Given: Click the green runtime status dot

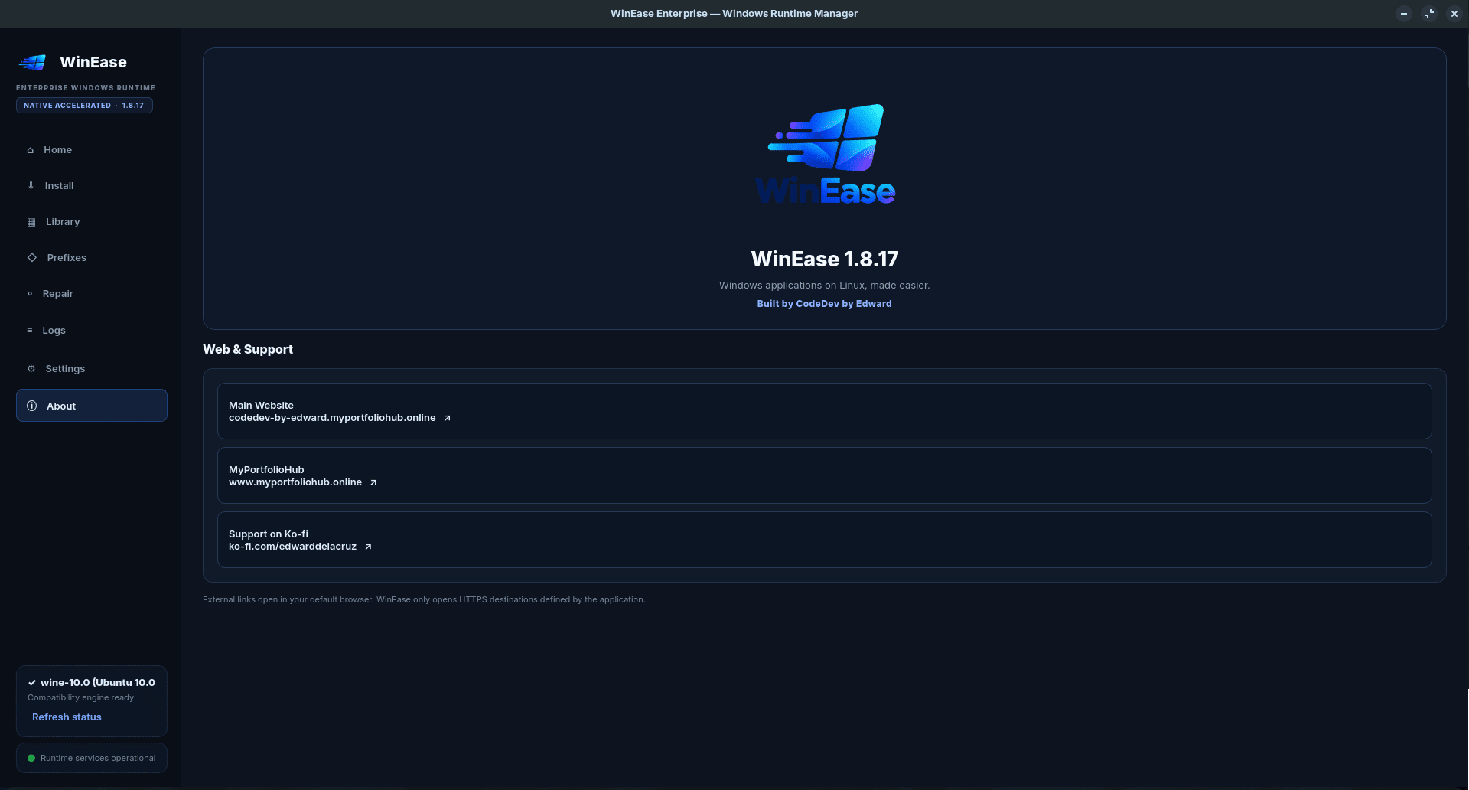Looking at the screenshot, I should tap(31, 758).
